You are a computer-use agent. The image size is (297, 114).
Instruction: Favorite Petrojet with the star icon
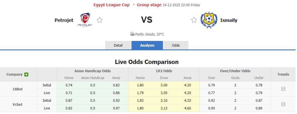[99, 20]
